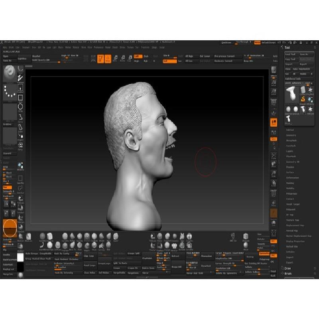Open the stroke type dots thumbnail
Viewport: 319px width, 319px height.
[x=10, y=93]
